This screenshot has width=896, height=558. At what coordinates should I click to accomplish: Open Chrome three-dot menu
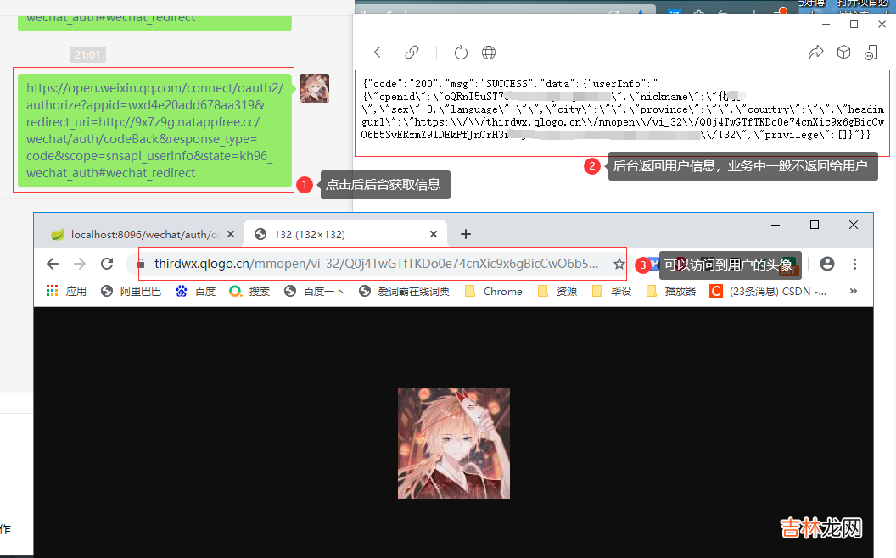[855, 264]
